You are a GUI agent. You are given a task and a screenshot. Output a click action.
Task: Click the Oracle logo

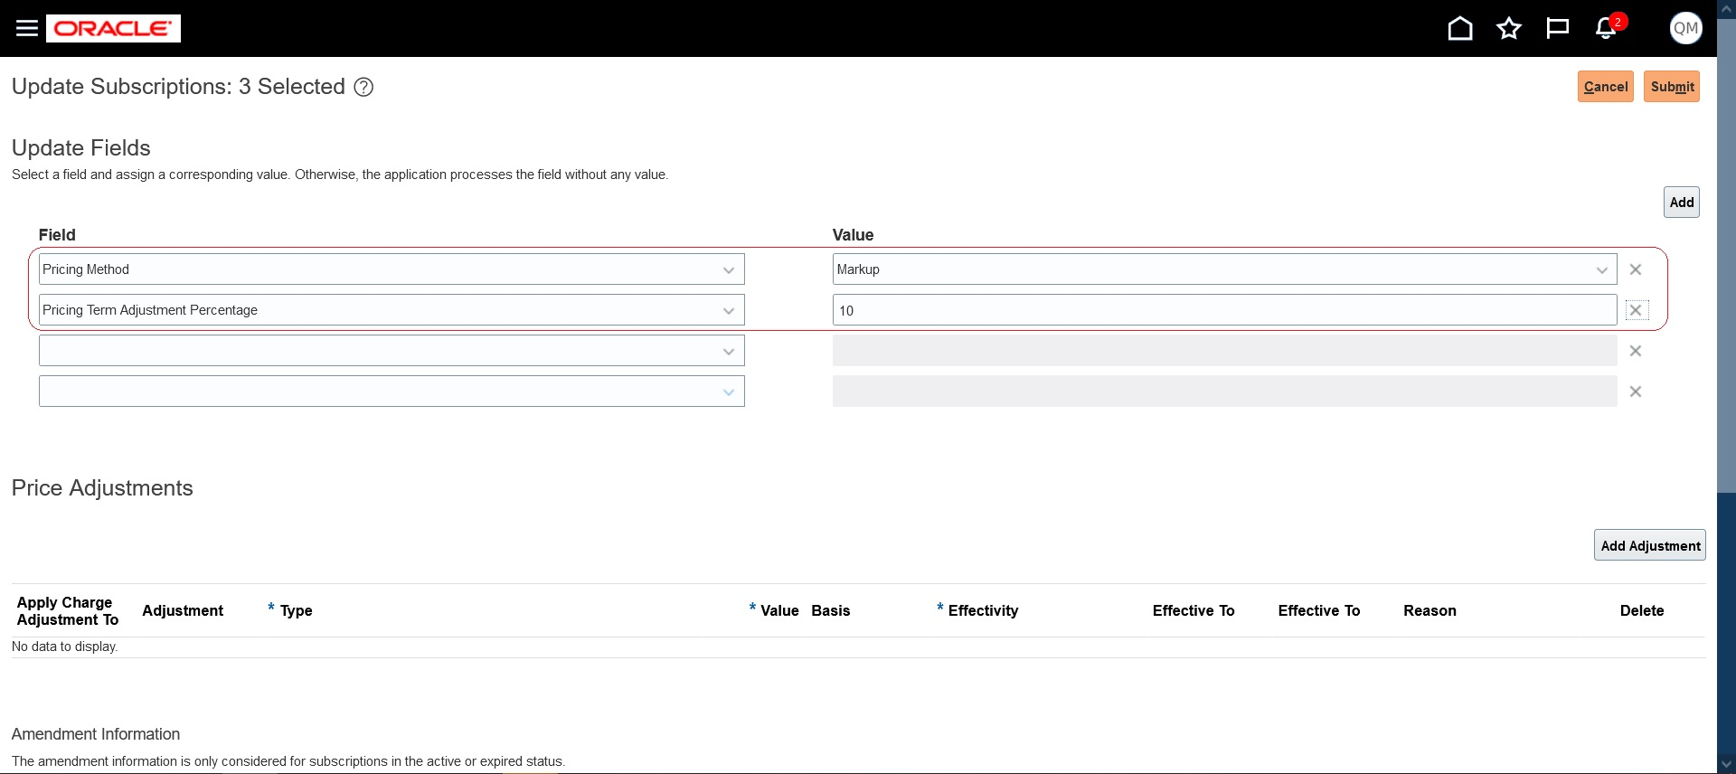pos(113,28)
